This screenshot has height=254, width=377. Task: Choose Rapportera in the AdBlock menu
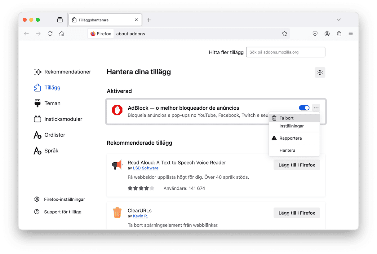pos(294,138)
